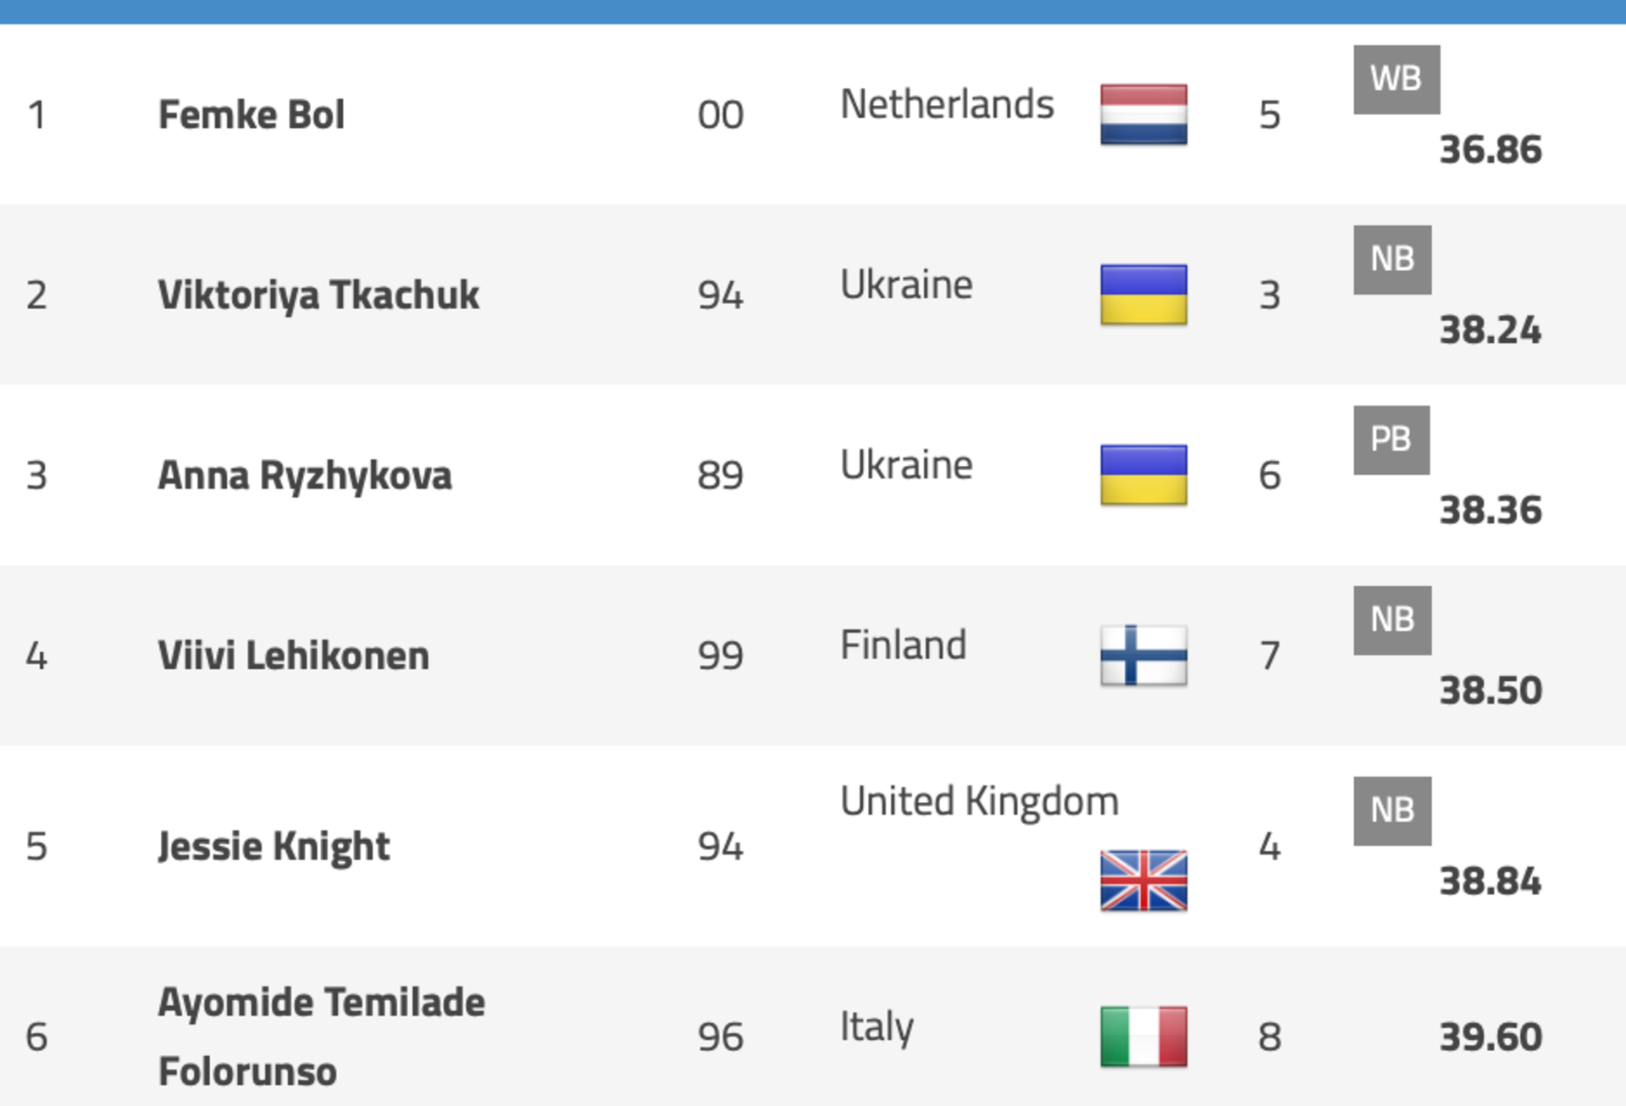Click the NB badge above 38.50

(1392, 621)
